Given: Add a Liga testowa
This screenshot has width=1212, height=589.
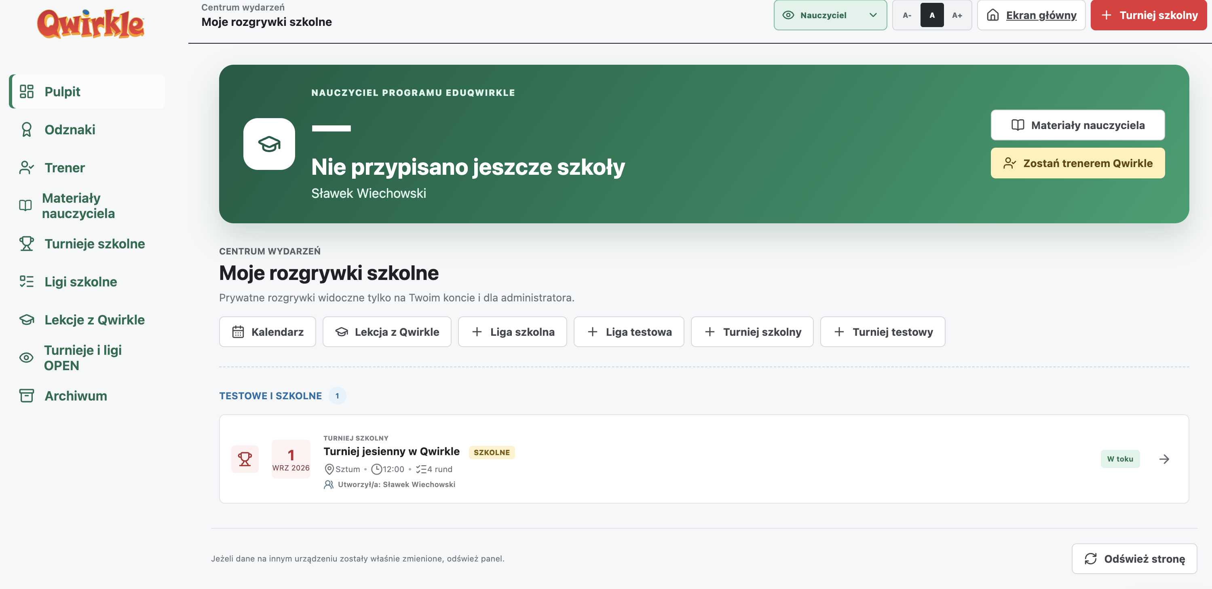Looking at the screenshot, I should click(629, 331).
